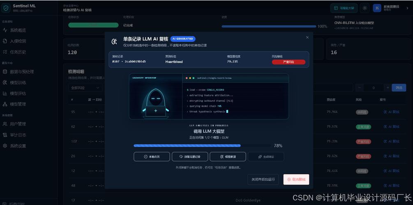The image size is (413, 205).
Task: Click the 本地归因 step button
Action: [x=152, y=157]
